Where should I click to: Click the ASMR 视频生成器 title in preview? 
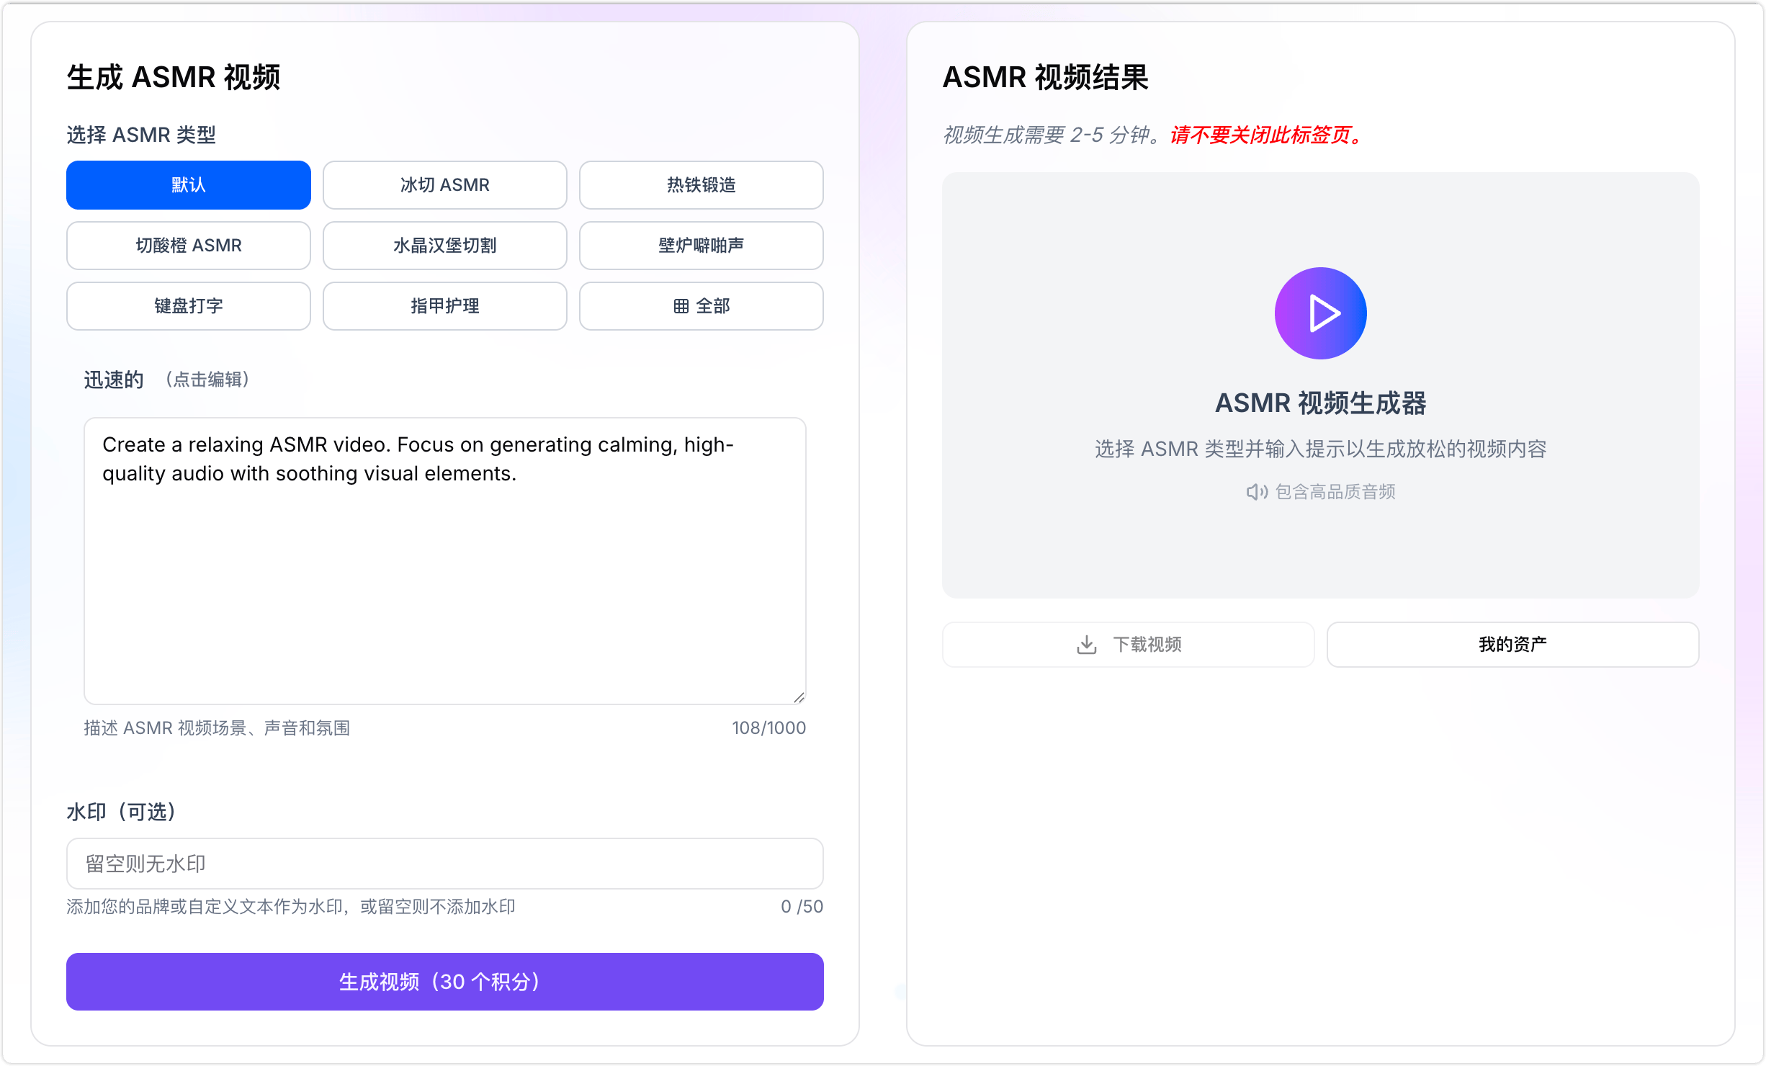(x=1321, y=403)
